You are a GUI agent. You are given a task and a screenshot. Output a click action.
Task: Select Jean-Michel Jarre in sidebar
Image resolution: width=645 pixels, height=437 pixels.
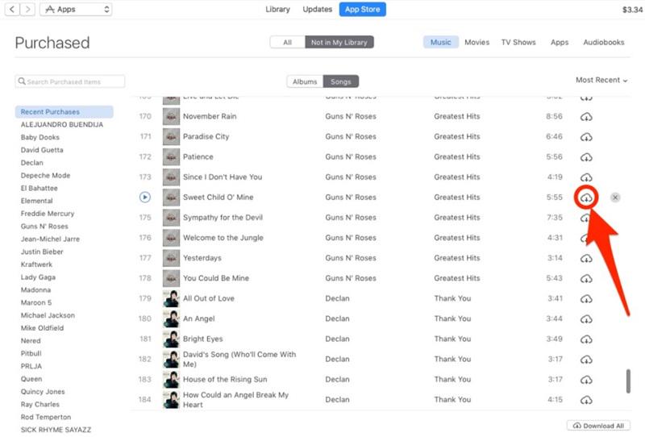[50, 239]
